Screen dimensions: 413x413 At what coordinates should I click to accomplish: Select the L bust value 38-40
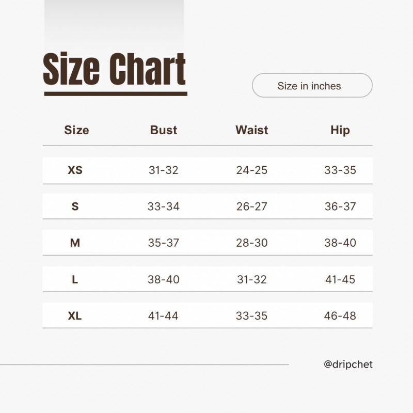pyautogui.click(x=164, y=279)
